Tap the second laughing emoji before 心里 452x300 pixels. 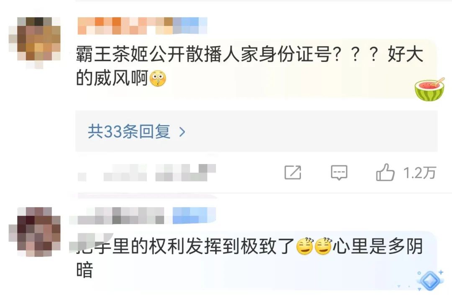click(323, 247)
